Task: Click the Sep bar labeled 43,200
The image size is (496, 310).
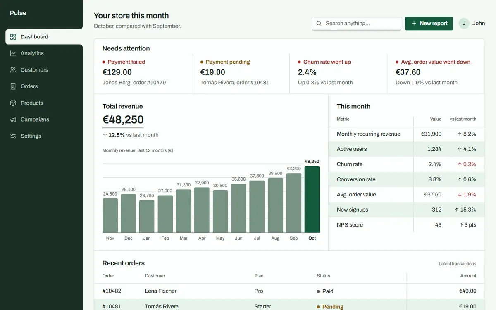Action: tap(294, 203)
